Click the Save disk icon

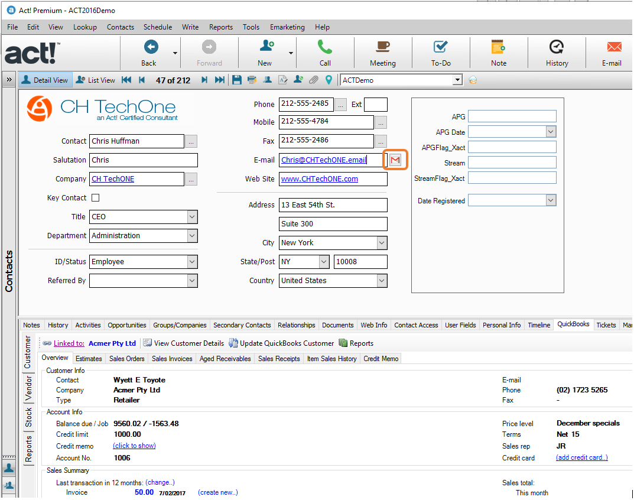click(x=237, y=80)
